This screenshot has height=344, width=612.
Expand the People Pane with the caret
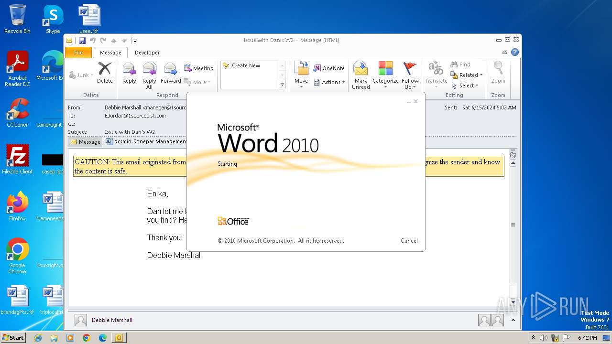click(513, 320)
